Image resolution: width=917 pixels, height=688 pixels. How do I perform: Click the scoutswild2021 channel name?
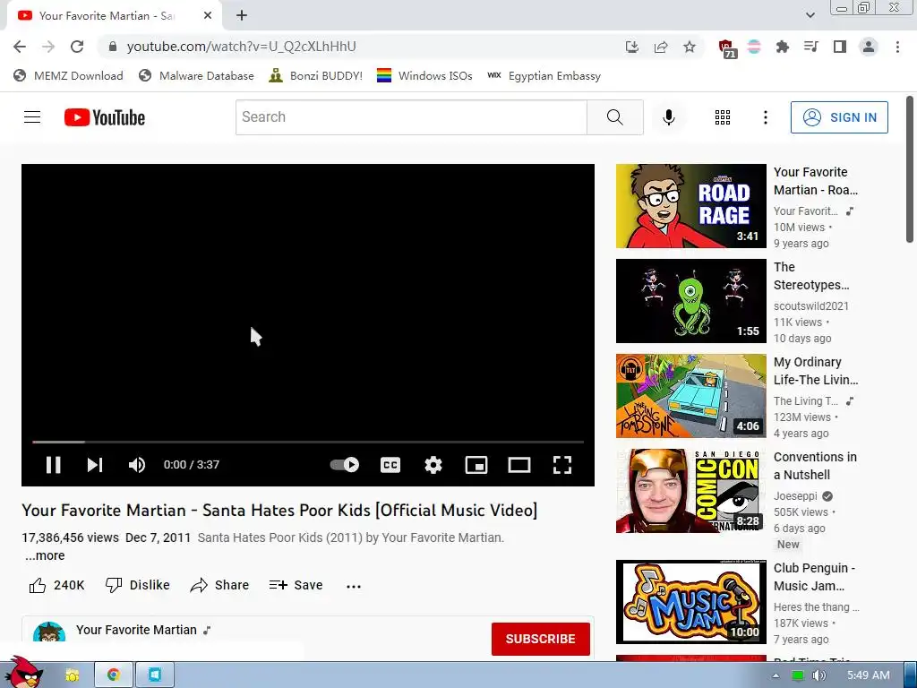point(810,306)
